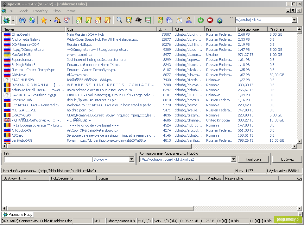
Task: Select the Superstorm.ru hub row
Action: pos(149,60)
